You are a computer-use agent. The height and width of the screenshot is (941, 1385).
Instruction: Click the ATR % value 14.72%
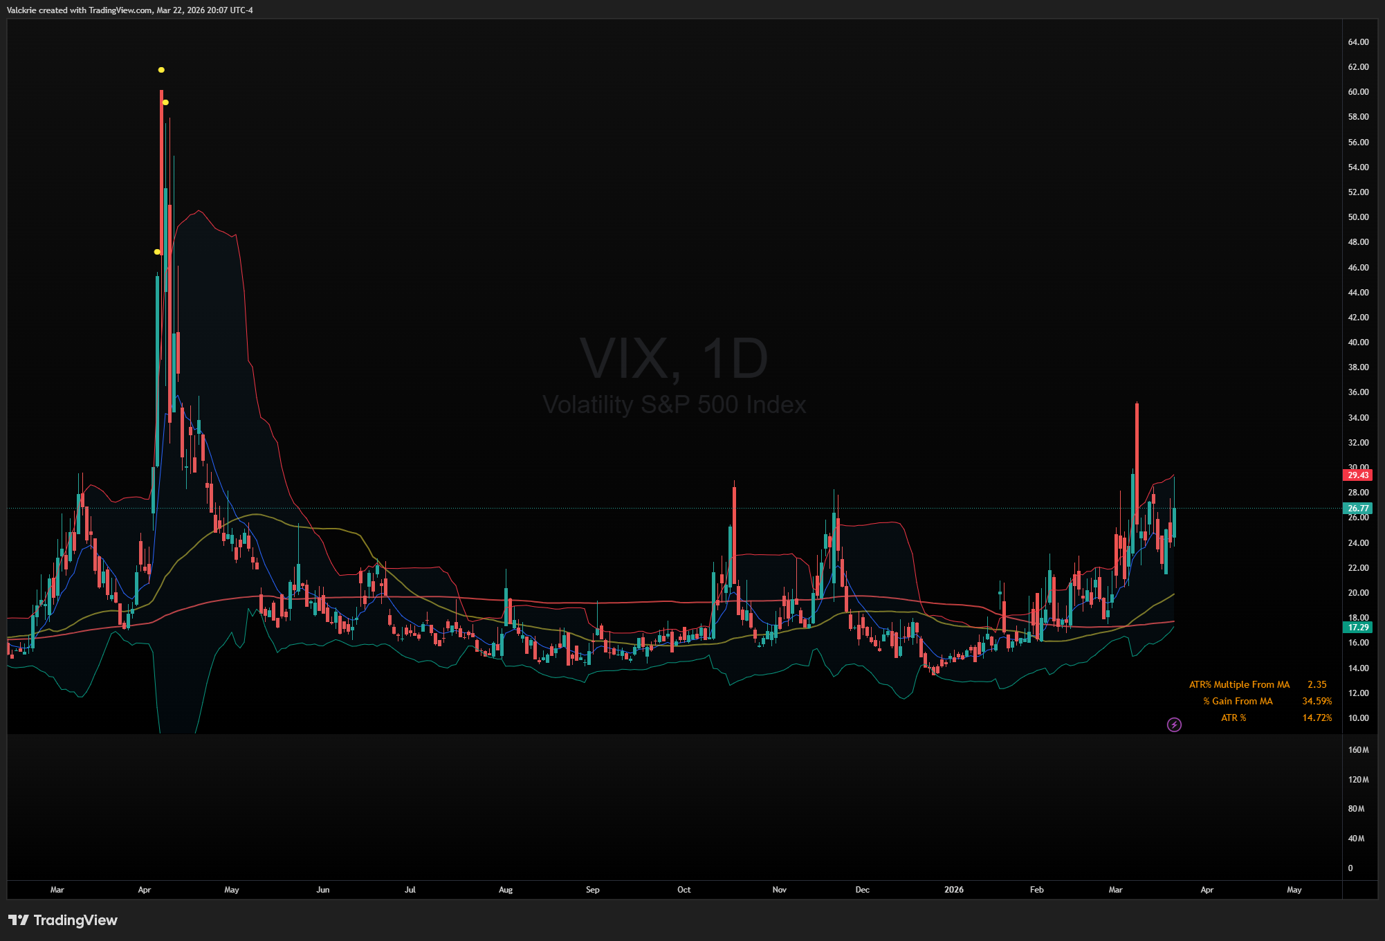pyautogui.click(x=1317, y=718)
